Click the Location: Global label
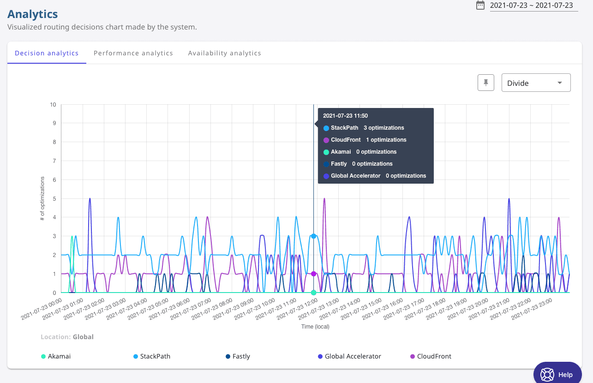The height and width of the screenshot is (383, 593). [67, 337]
